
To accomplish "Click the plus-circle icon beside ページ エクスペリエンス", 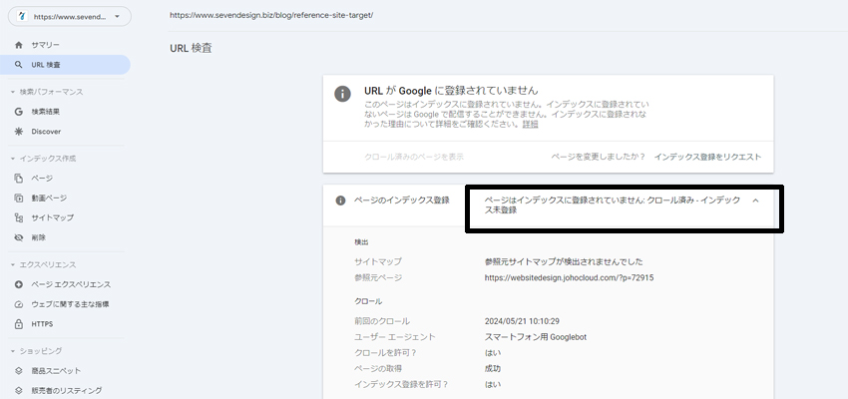I will coord(19,284).
